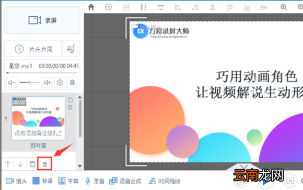Open the 时间缩放 time scaling tool
Image resolution: width=303 pixels, height=190 pixels.
(164, 181)
